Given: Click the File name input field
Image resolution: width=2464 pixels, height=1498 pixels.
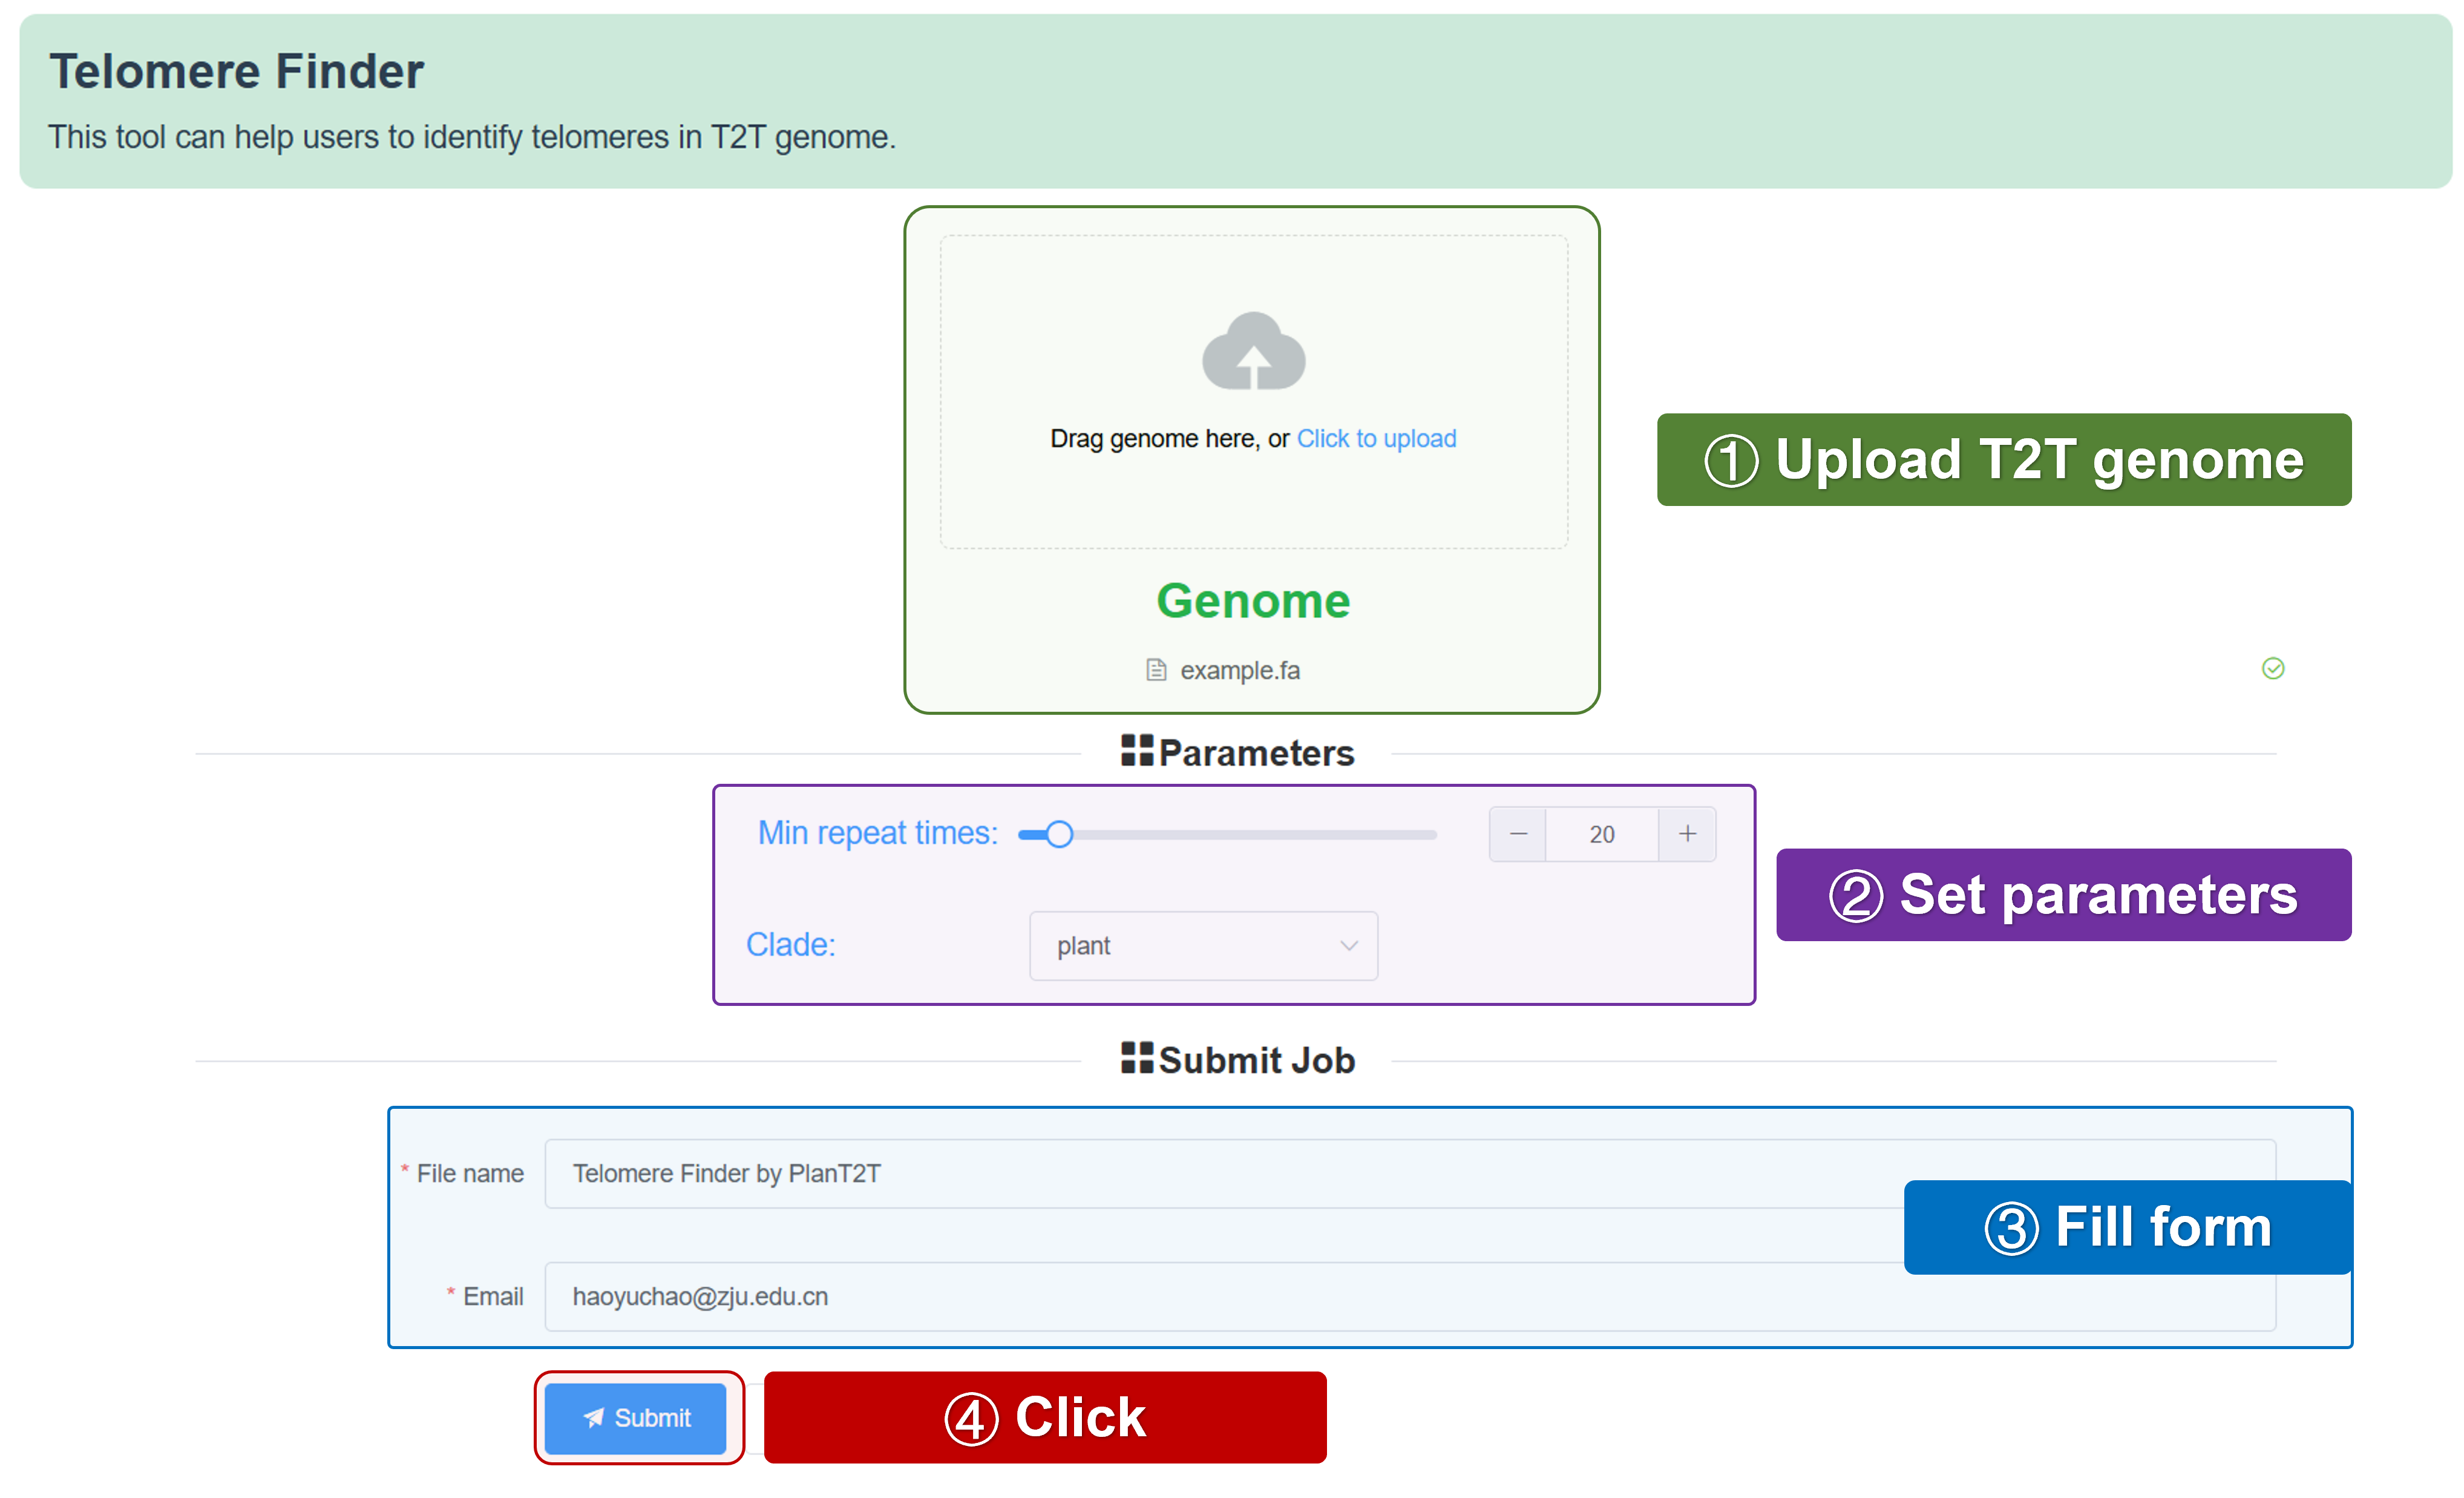Looking at the screenshot, I should point(1200,1173).
